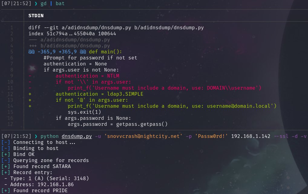Screen dimensions: 308x194
Task: Click the [-] indicator before "Binding to host"
Action: 5,148
